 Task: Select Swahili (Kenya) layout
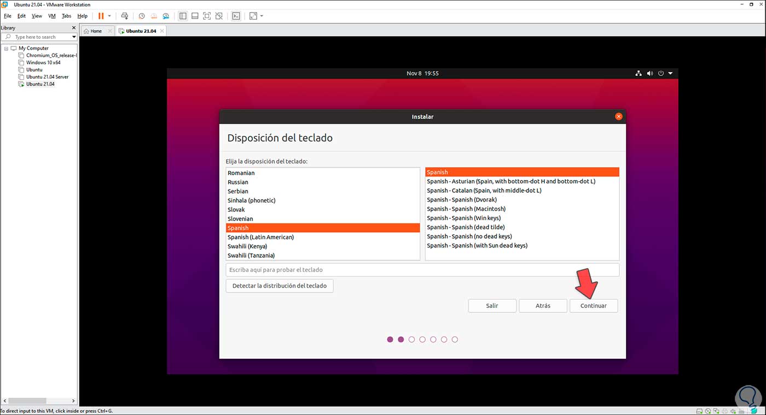(323, 246)
